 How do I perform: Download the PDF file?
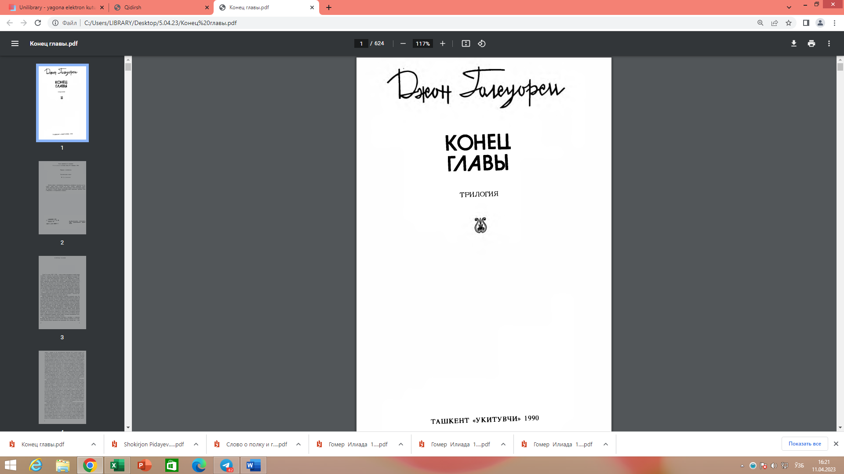click(x=794, y=43)
